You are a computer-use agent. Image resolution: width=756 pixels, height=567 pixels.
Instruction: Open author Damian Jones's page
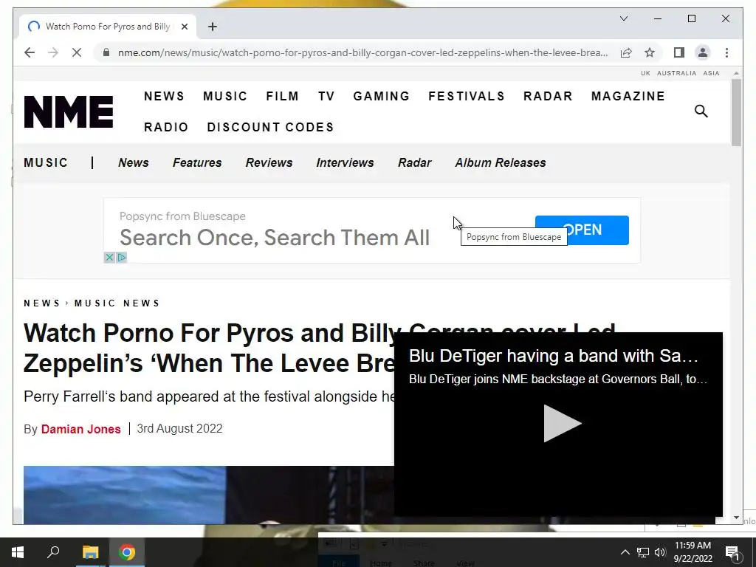(x=81, y=429)
